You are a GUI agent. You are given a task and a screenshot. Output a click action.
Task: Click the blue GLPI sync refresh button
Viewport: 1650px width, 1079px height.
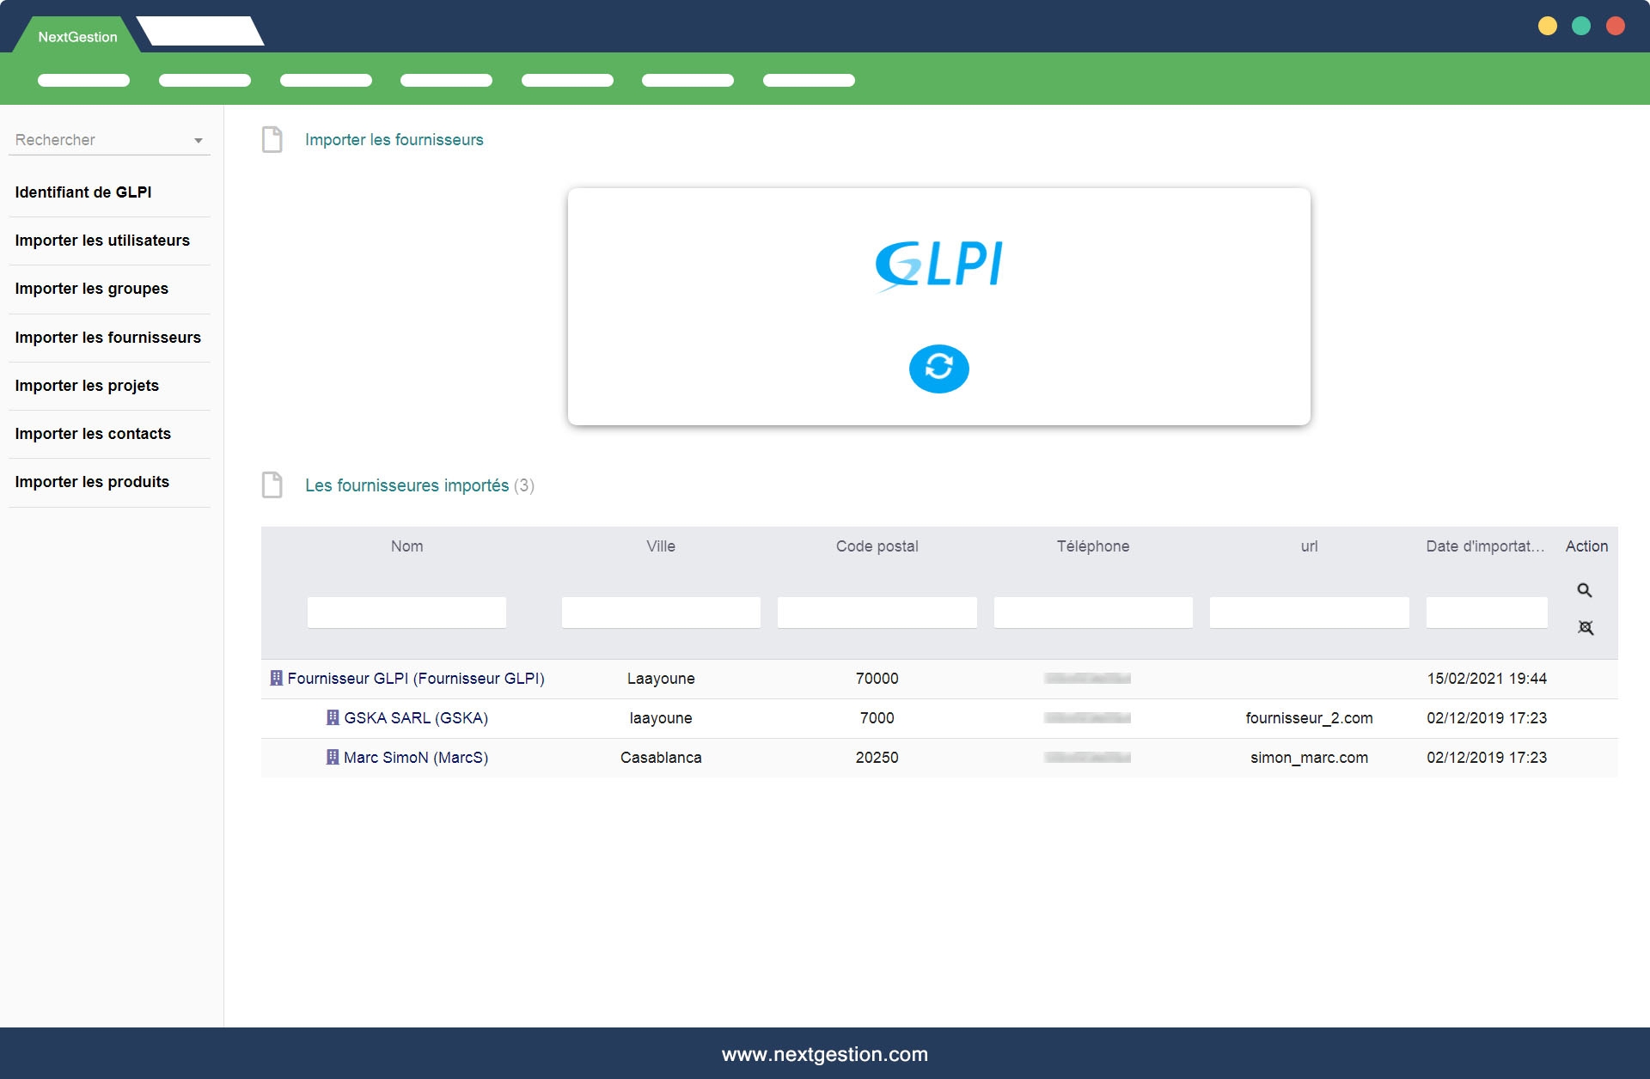[938, 369]
